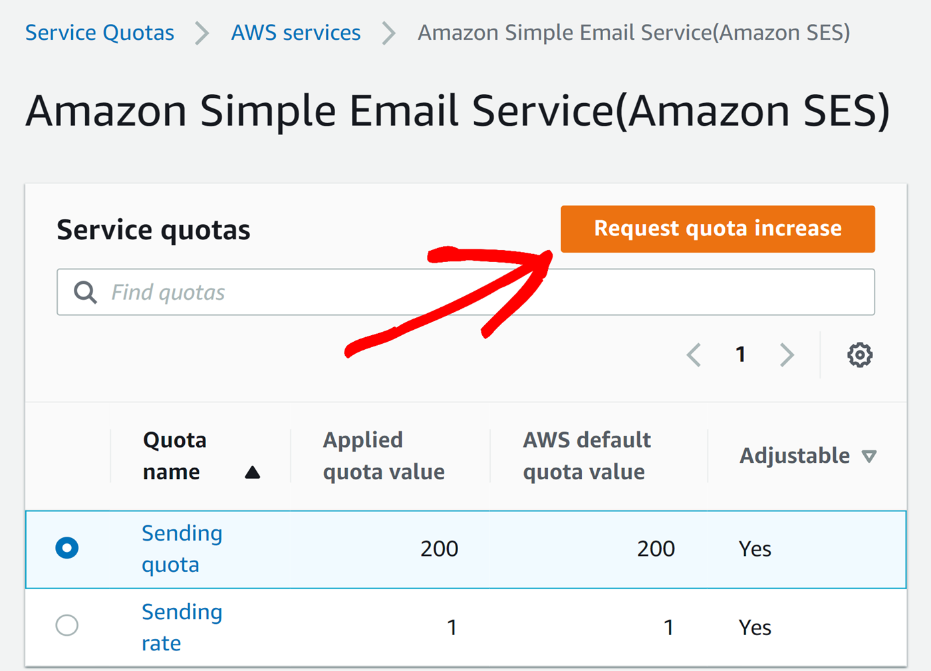Open the table preferences gear icon
This screenshot has height=671, width=931.
(x=860, y=354)
